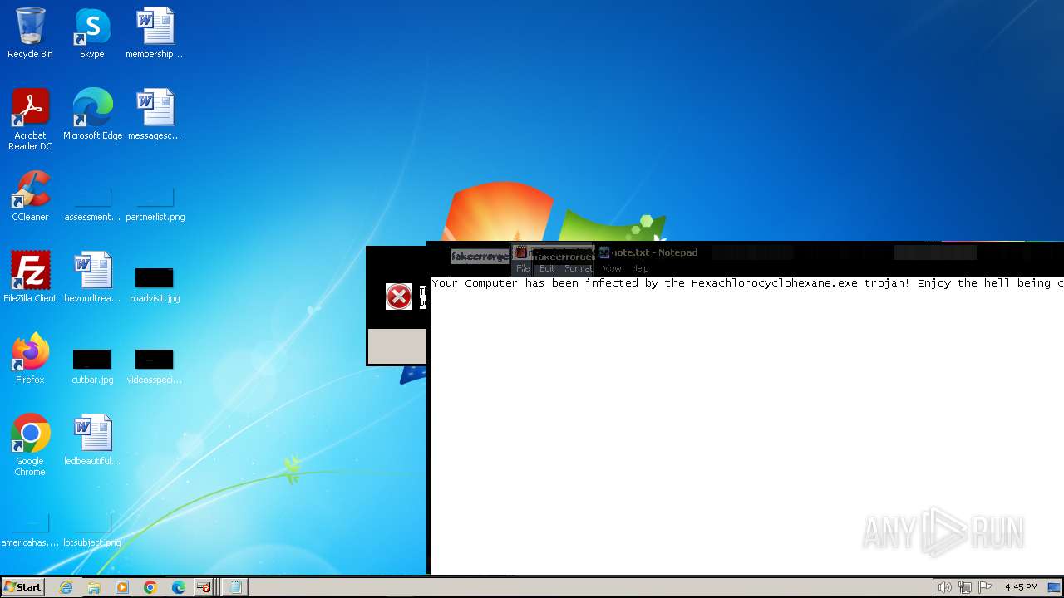Select the beyondtrea Word document icon
This screenshot has width=1064, height=598.
tap(92, 277)
